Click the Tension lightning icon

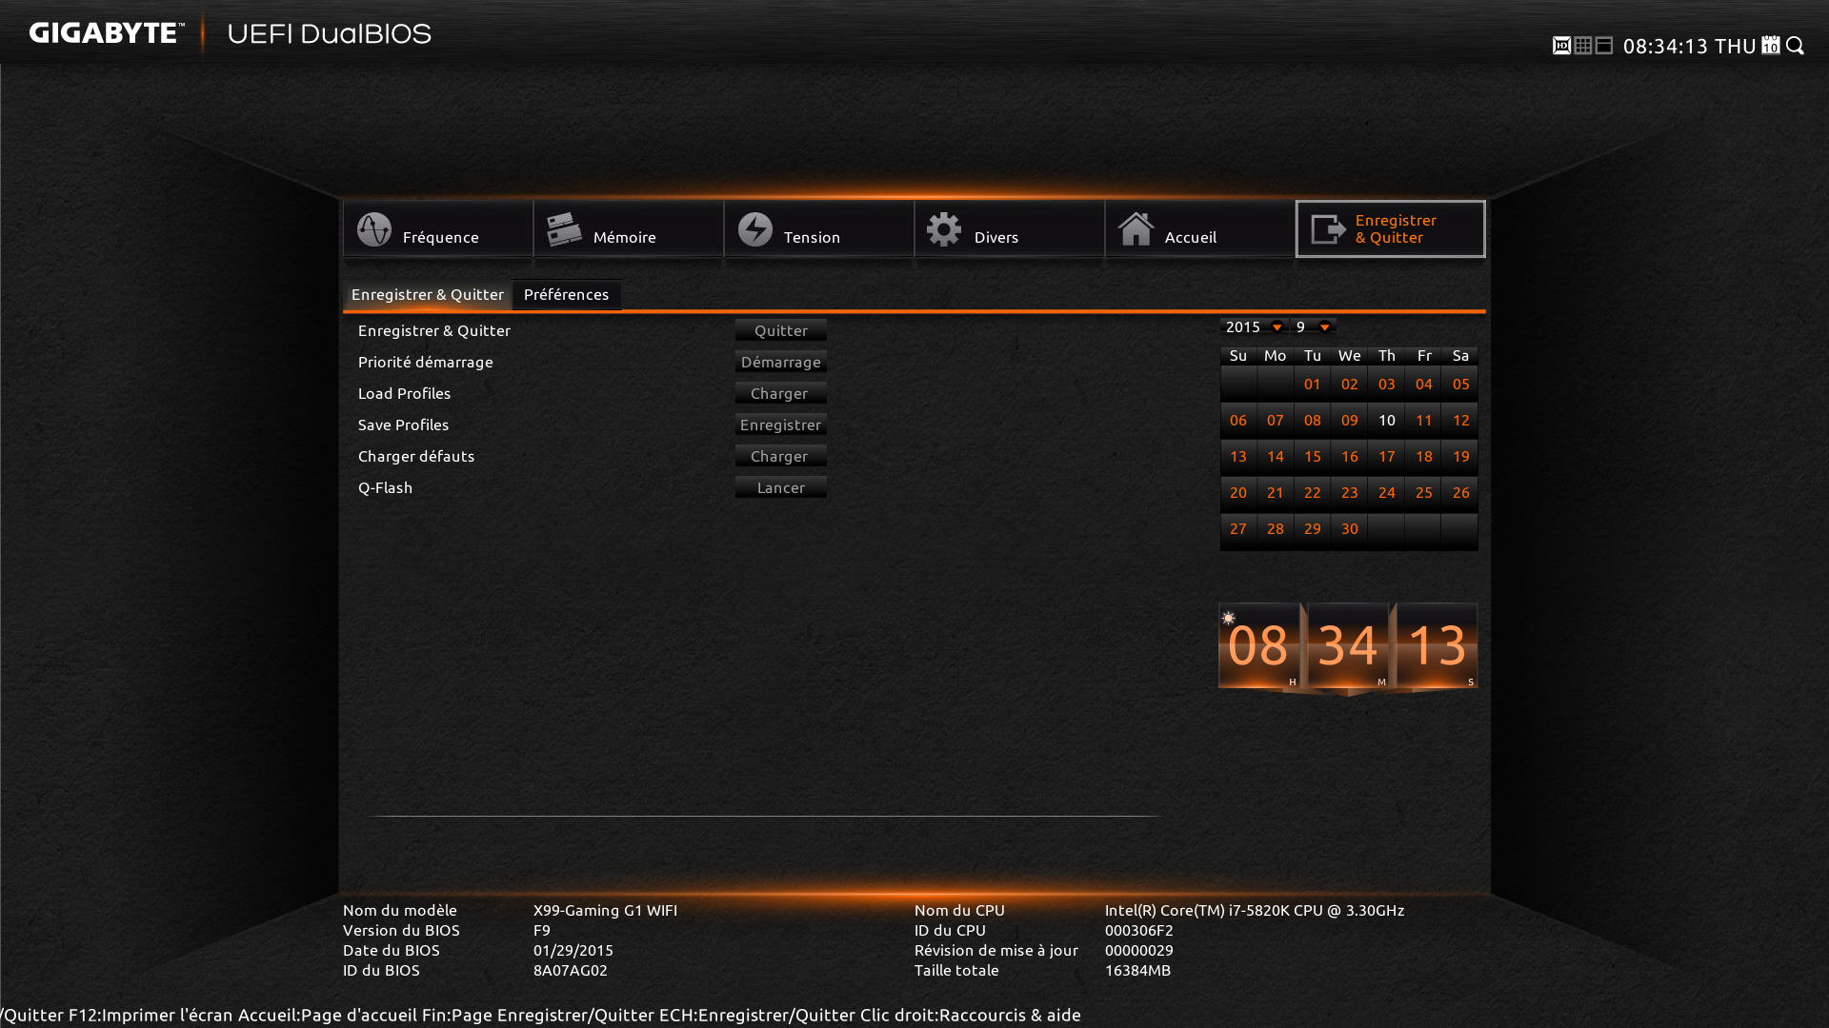click(754, 229)
